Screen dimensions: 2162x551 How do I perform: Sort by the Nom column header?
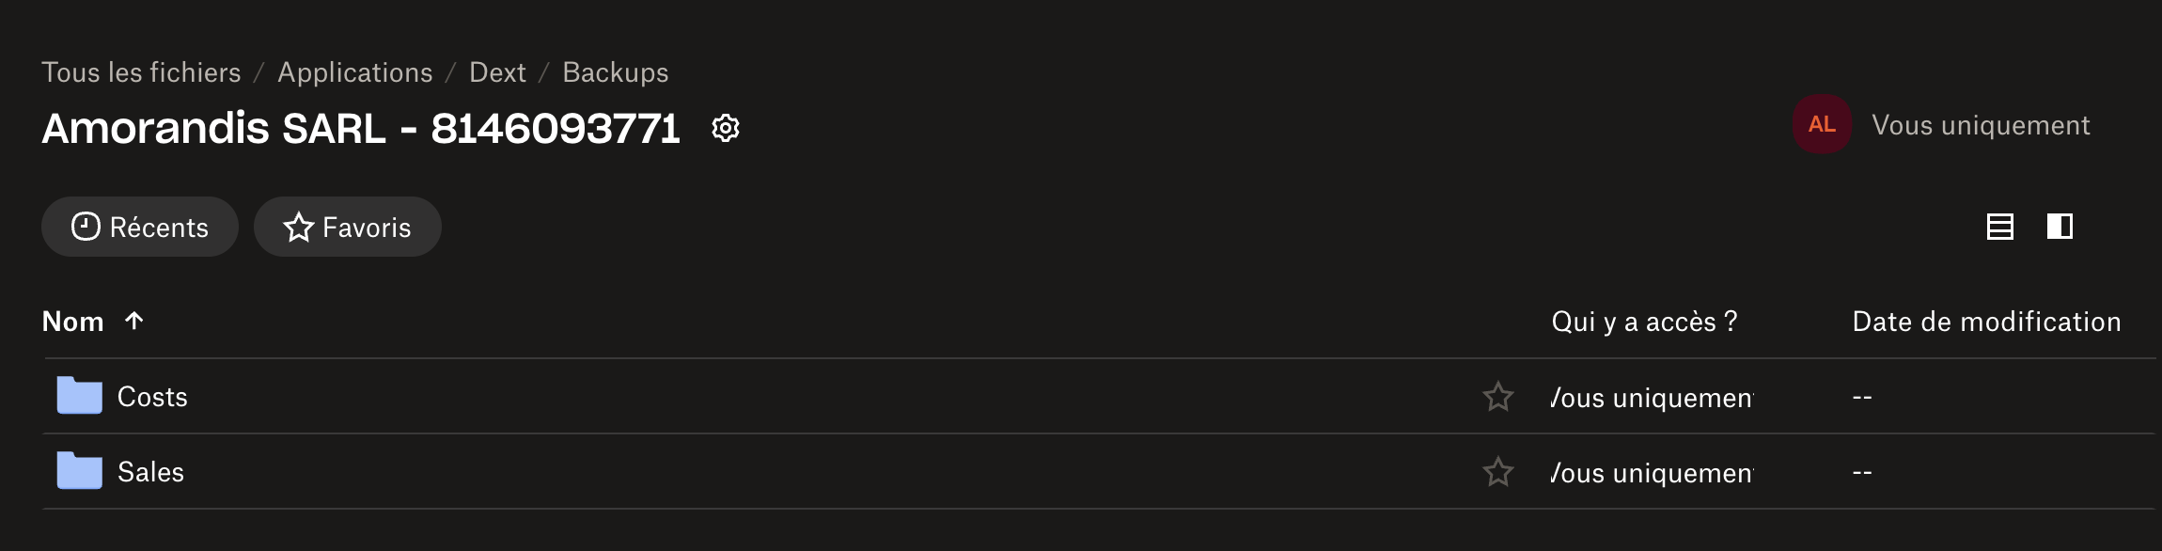pos(72,322)
